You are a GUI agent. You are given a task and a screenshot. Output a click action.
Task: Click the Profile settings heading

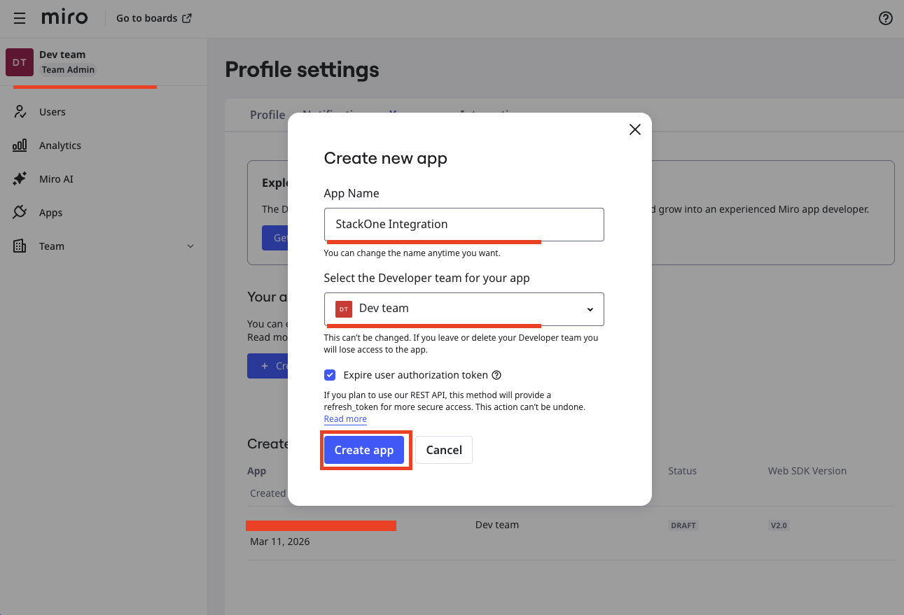(303, 70)
